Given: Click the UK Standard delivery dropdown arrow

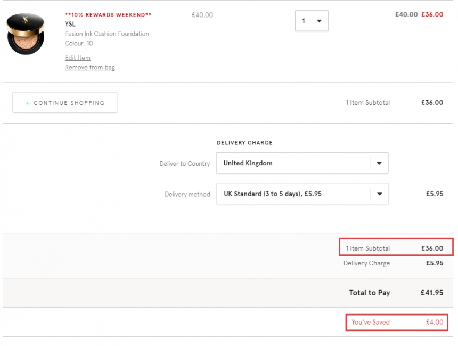Looking at the screenshot, I should coord(379,194).
